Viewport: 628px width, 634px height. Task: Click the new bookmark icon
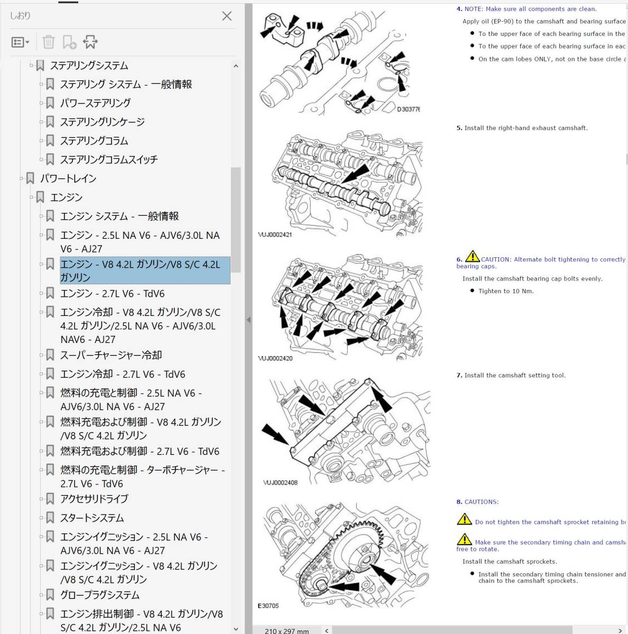point(69,42)
